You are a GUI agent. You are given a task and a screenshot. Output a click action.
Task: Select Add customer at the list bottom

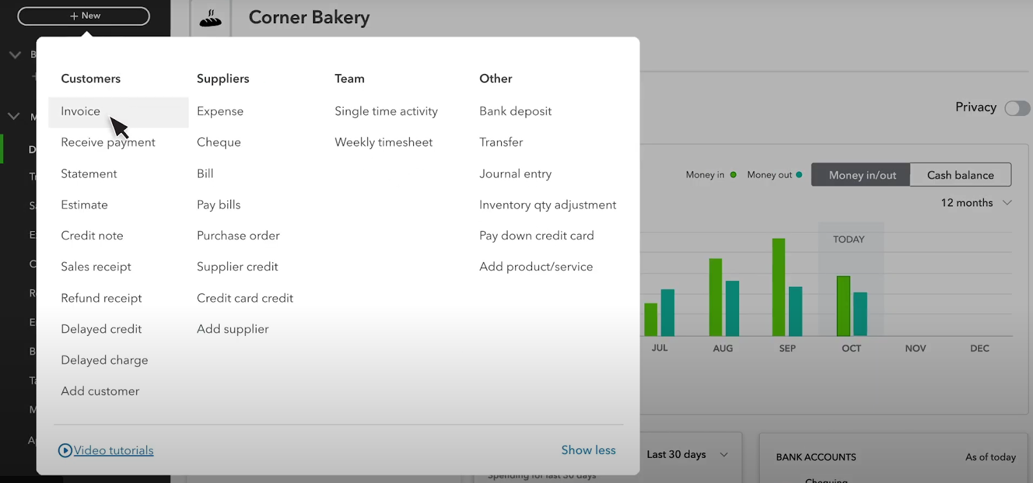pyautogui.click(x=100, y=391)
